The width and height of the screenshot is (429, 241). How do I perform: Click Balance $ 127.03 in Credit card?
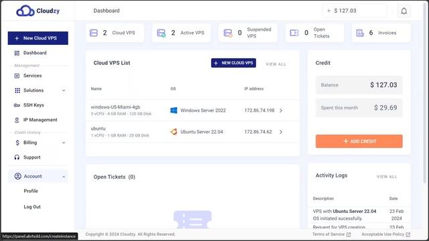tap(359, 85)
